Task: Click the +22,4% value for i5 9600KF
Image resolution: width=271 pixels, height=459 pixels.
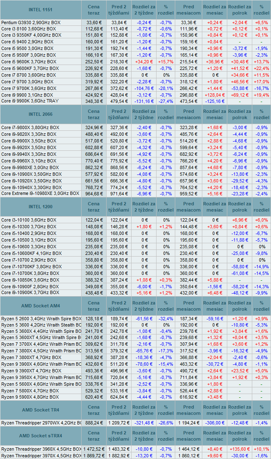Action: pos(262,68)
